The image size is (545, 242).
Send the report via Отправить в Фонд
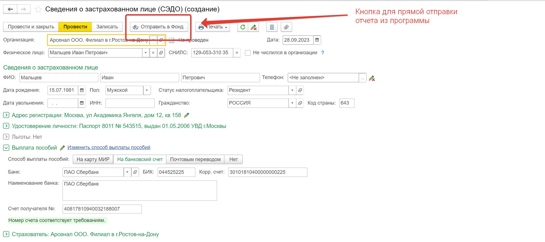(159, 27)
